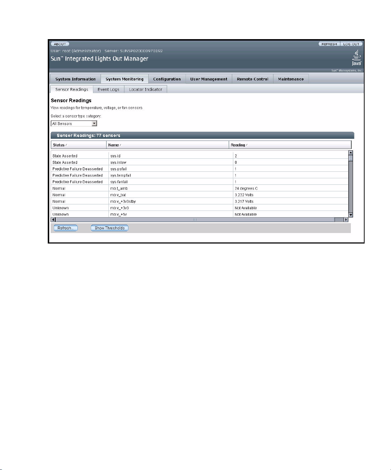The height and width of the screenshot is (470, 391).
Task: Open the Maintenance tab
Action: 291,79
